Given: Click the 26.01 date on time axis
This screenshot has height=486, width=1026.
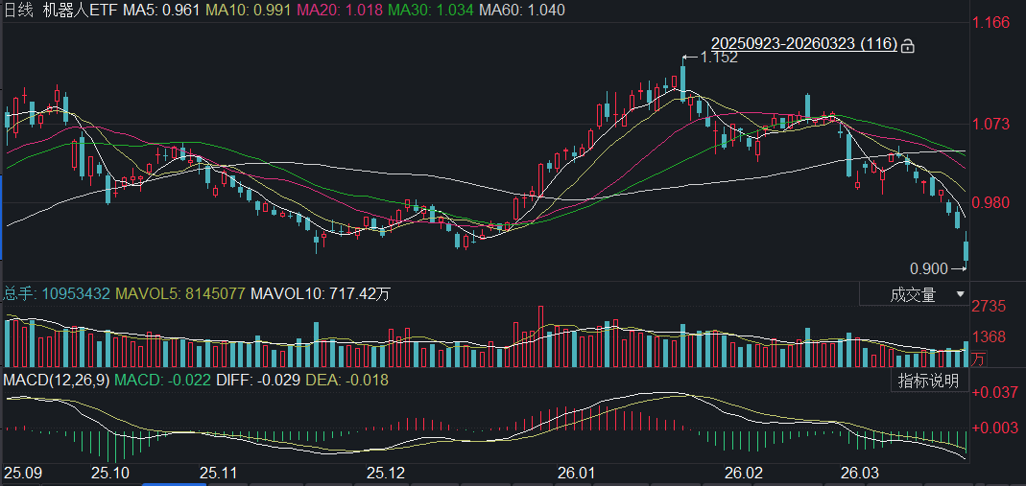Looking at the screenshot, I should point(576,474).
